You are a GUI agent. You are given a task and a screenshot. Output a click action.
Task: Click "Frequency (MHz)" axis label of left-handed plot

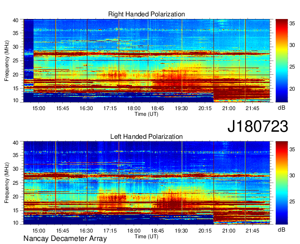pos(7,183)
